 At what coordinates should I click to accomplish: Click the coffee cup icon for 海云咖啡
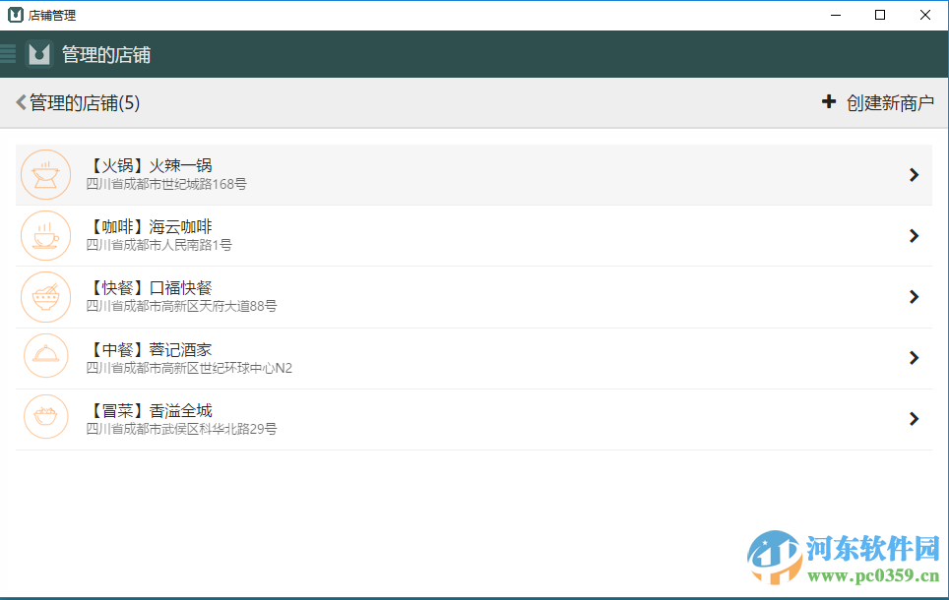[46, 236]
